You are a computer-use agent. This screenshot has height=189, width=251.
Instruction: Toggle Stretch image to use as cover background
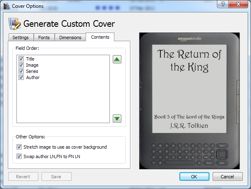pyautogui.click(x=19, y=147)
